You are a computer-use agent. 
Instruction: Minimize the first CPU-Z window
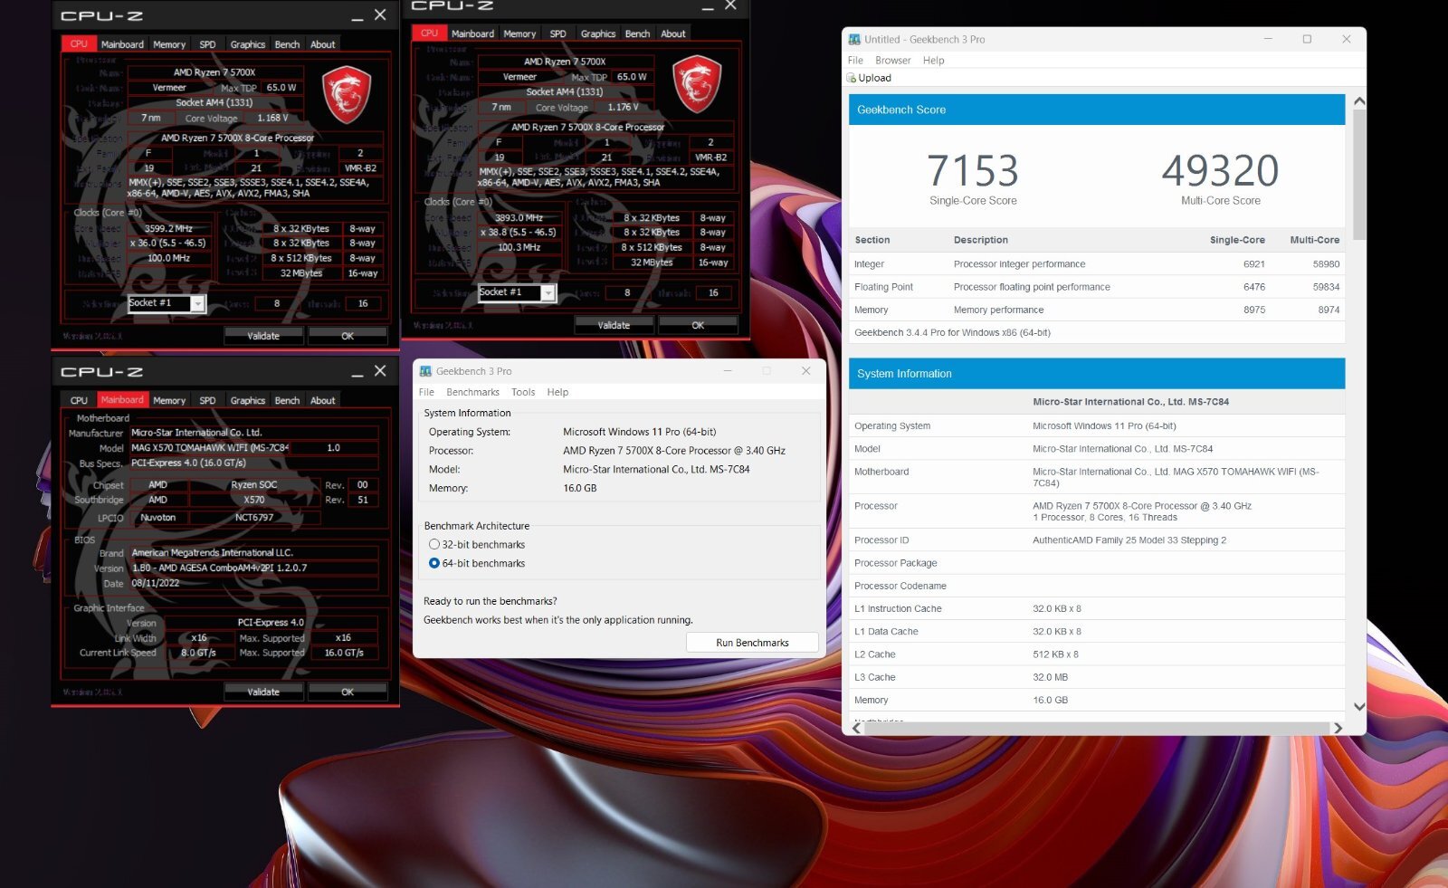click(x=357, y=16)
